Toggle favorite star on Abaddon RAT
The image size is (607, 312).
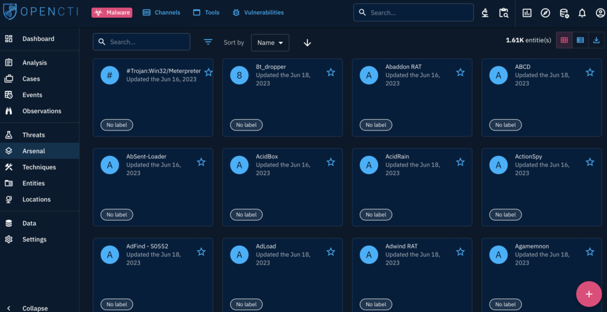tap(460, 72)
